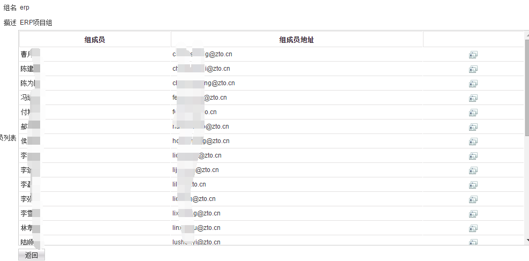Open contact card icon in 冯 row
The image size is (529, 261).
[x=473, y=98]
